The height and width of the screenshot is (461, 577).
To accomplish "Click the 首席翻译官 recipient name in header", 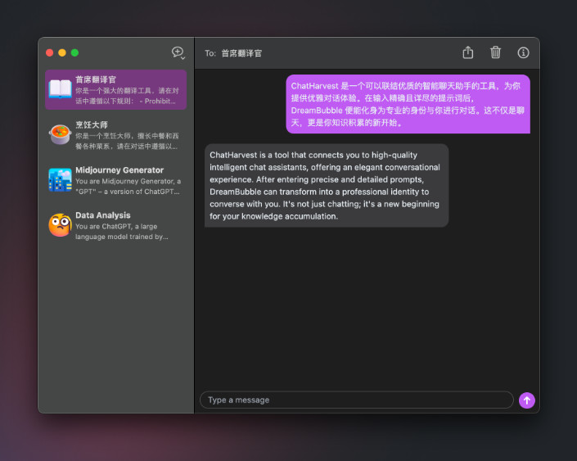I will click(x=241, y=53).
